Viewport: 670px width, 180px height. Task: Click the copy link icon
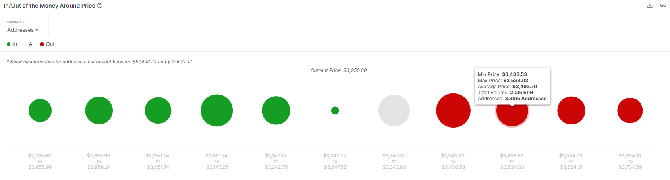point(663,6)
